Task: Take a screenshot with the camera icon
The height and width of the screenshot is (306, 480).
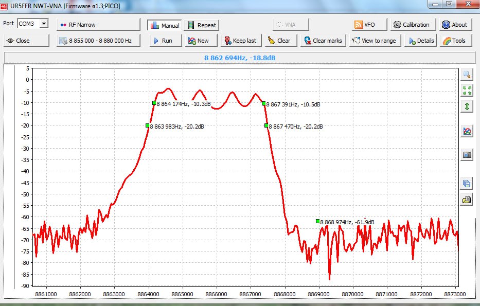Action: [467, 155]
